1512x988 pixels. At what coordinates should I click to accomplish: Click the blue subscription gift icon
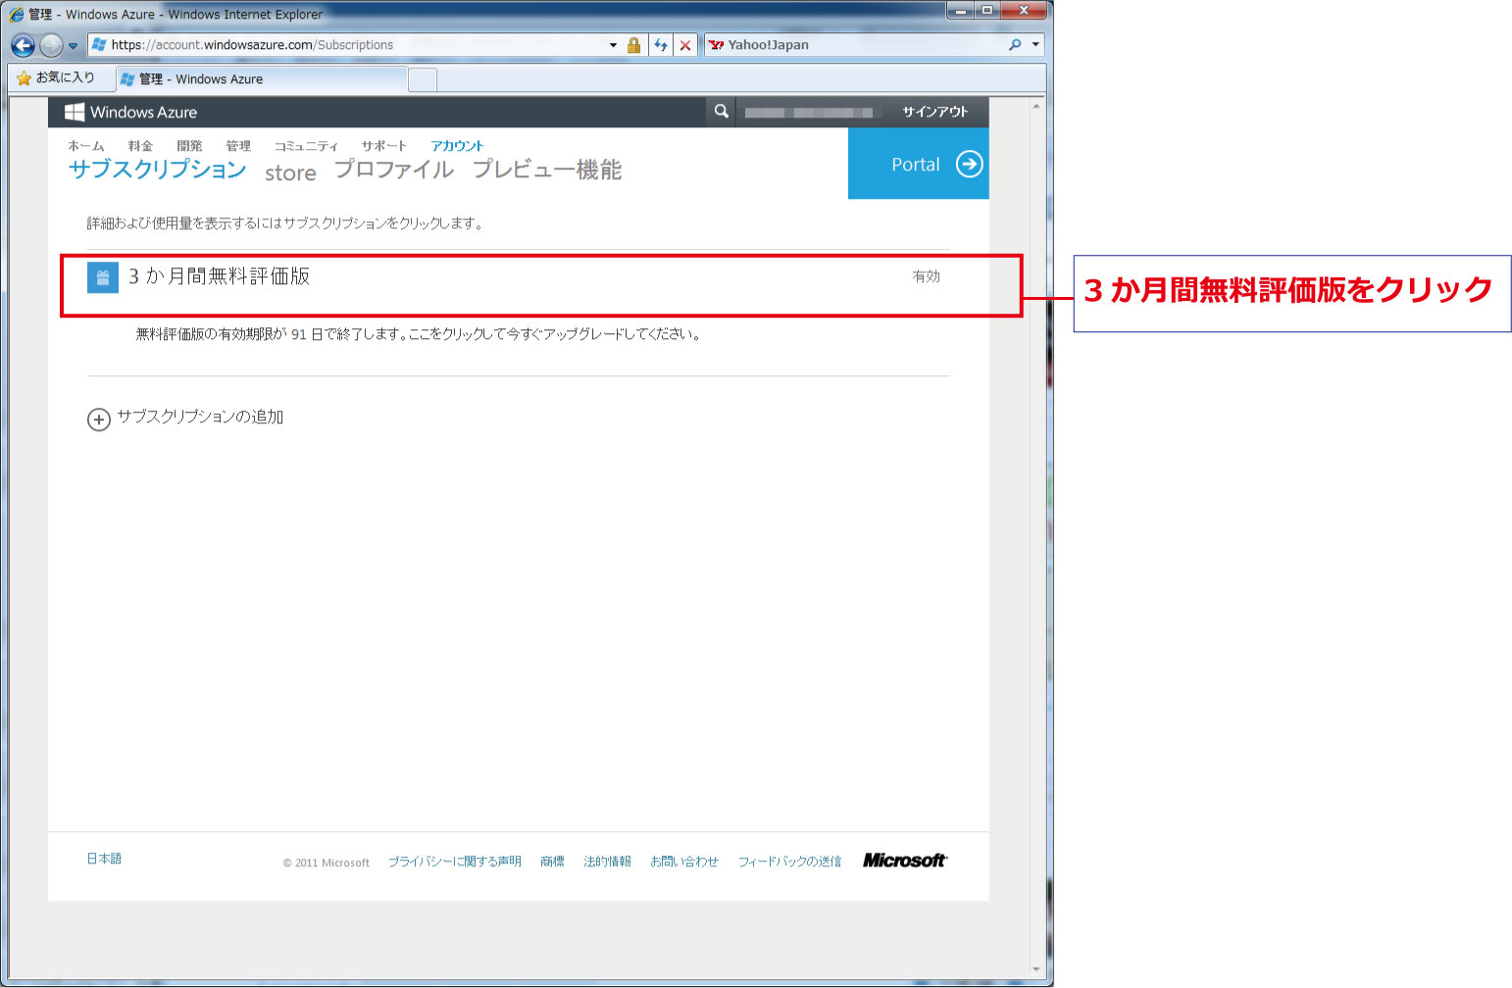[x=103, y=277]
